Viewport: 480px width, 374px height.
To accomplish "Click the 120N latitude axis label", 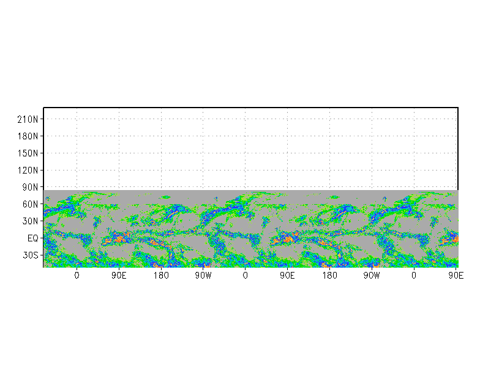I will 29,170.
